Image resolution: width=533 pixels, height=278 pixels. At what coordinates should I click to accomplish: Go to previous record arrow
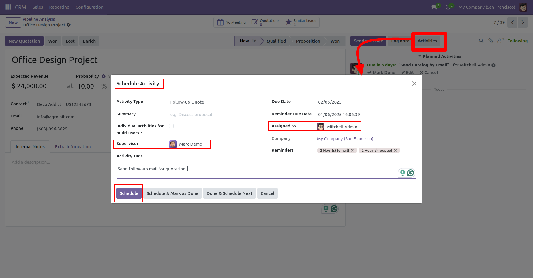(x=512, y=22)
